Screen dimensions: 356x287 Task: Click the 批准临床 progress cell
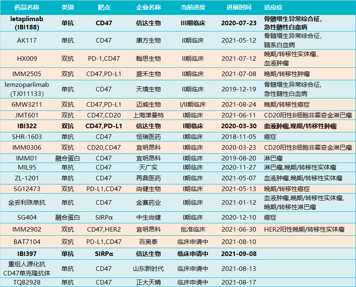pyautogui.click(x=193, y=229)
